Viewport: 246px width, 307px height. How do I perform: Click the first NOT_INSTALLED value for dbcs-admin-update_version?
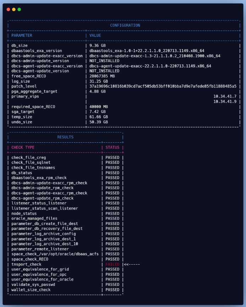coord(104,61)
